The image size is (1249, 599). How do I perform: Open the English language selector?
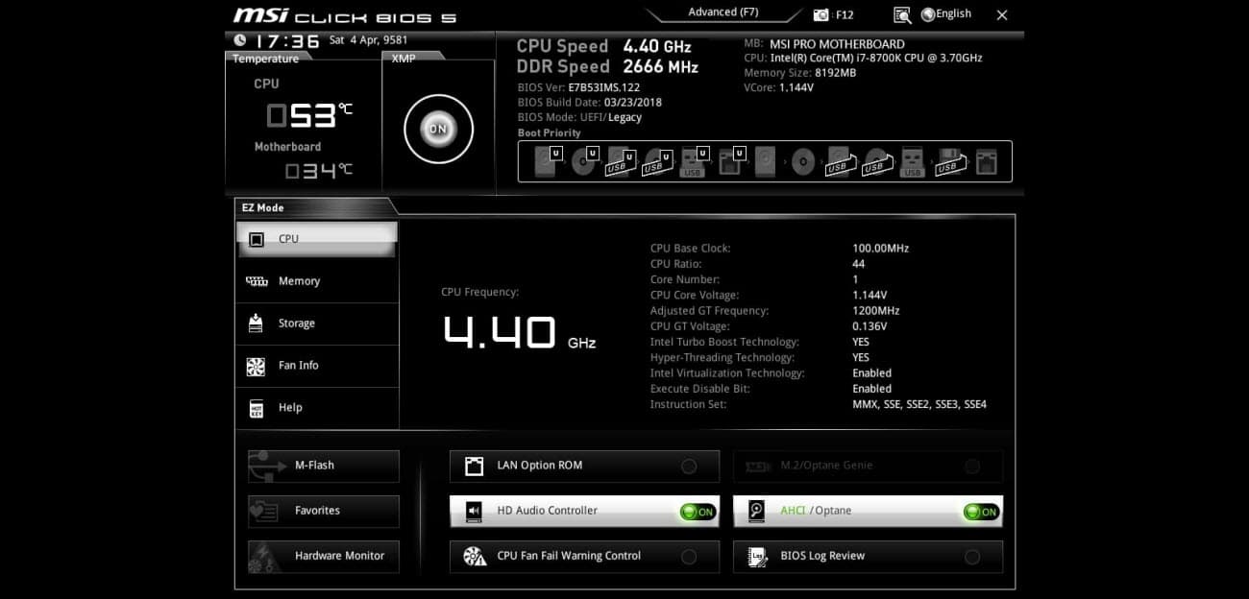[x=953, y=14]
